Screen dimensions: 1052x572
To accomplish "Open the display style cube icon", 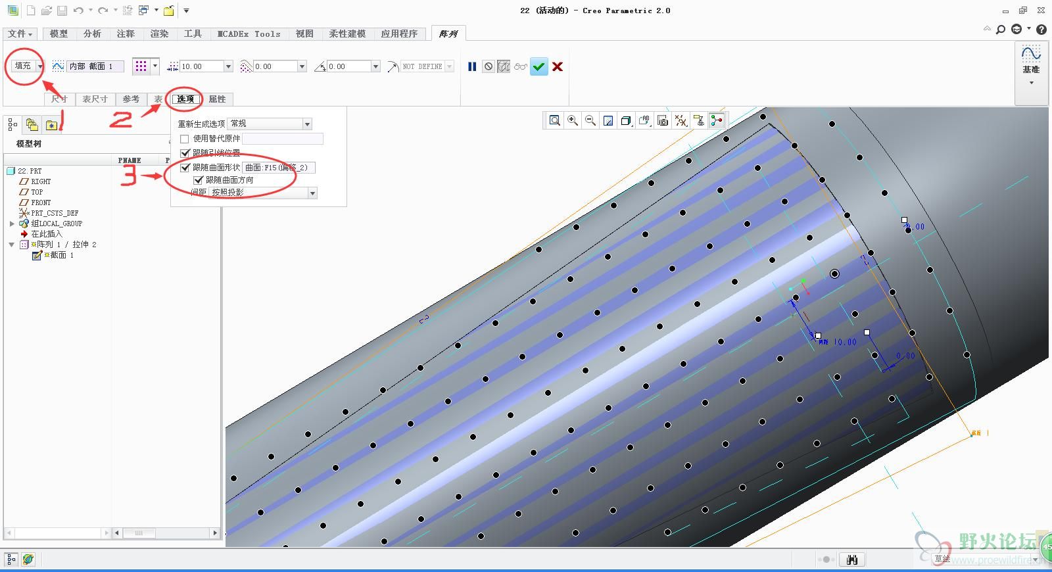I will tap(626, 120).
